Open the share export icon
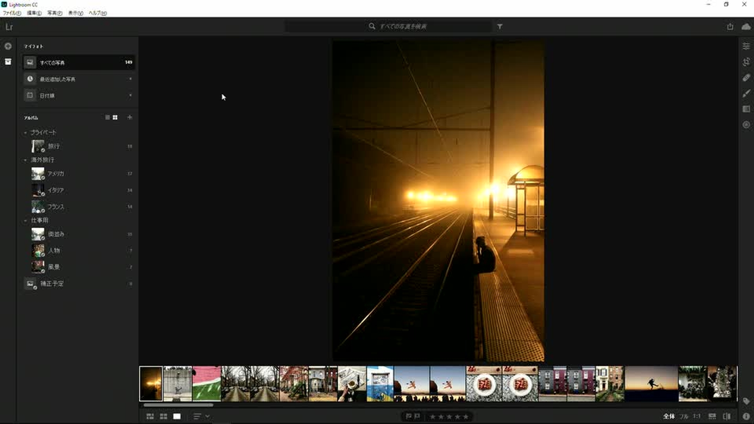This screenshot has height=424, width=754. pyautogui.click(x=730, y=27)
